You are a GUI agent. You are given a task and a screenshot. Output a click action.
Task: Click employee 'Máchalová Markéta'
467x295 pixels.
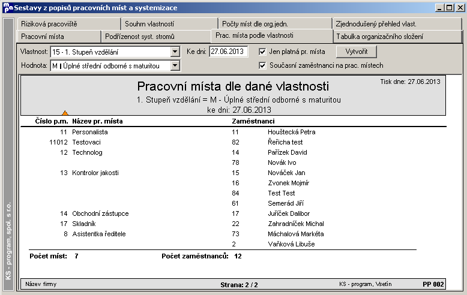(x=296, y=234)
